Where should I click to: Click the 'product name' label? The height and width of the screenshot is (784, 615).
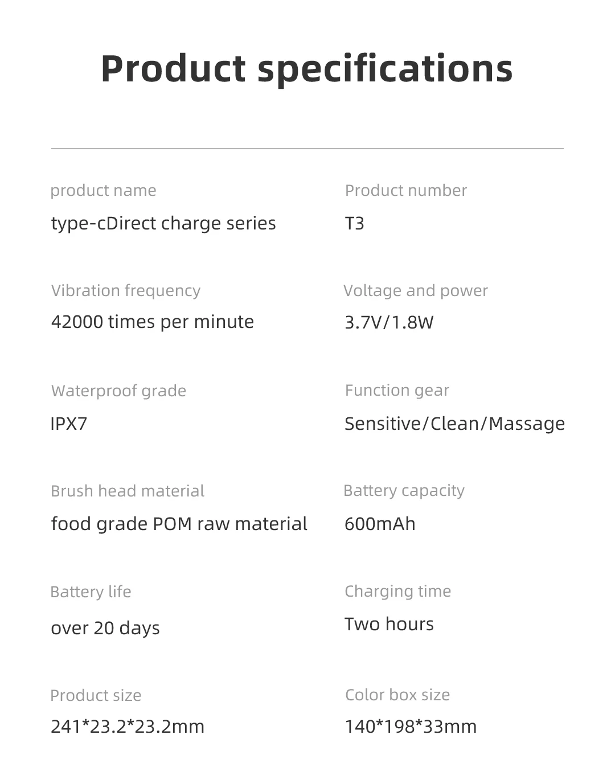coord(103,191)
